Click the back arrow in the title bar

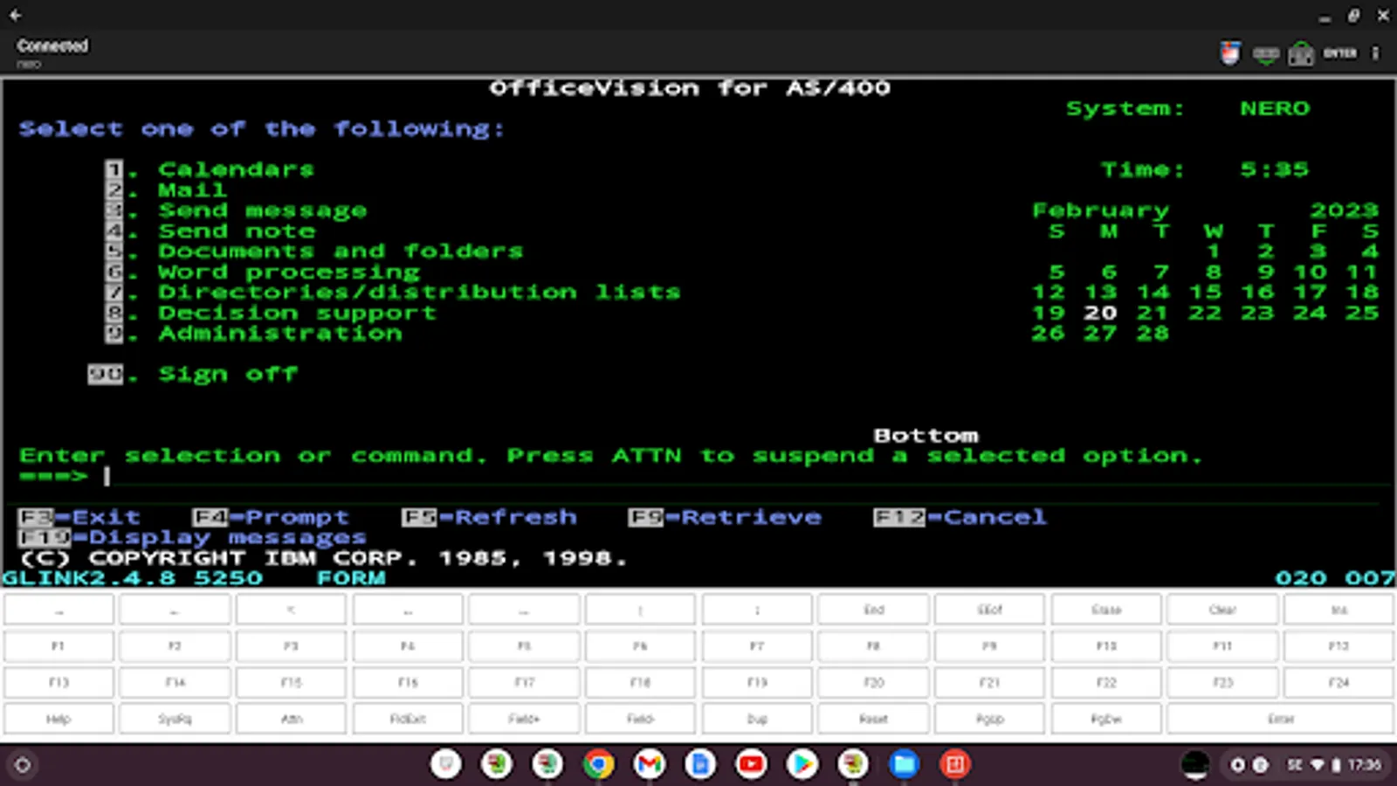(x=16, y=15)
